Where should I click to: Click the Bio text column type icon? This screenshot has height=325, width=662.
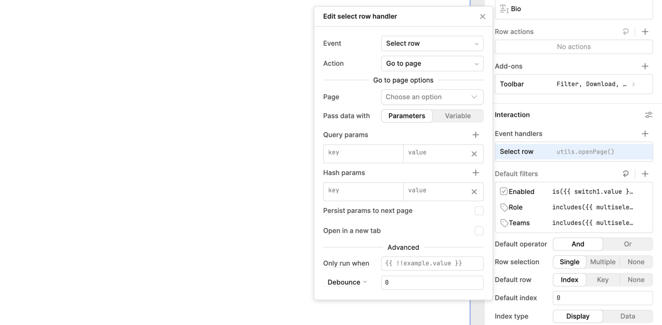[504, 9]
